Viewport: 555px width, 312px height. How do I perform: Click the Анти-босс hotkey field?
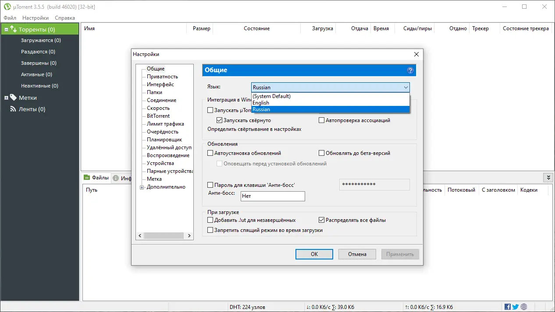coord(273,196)
